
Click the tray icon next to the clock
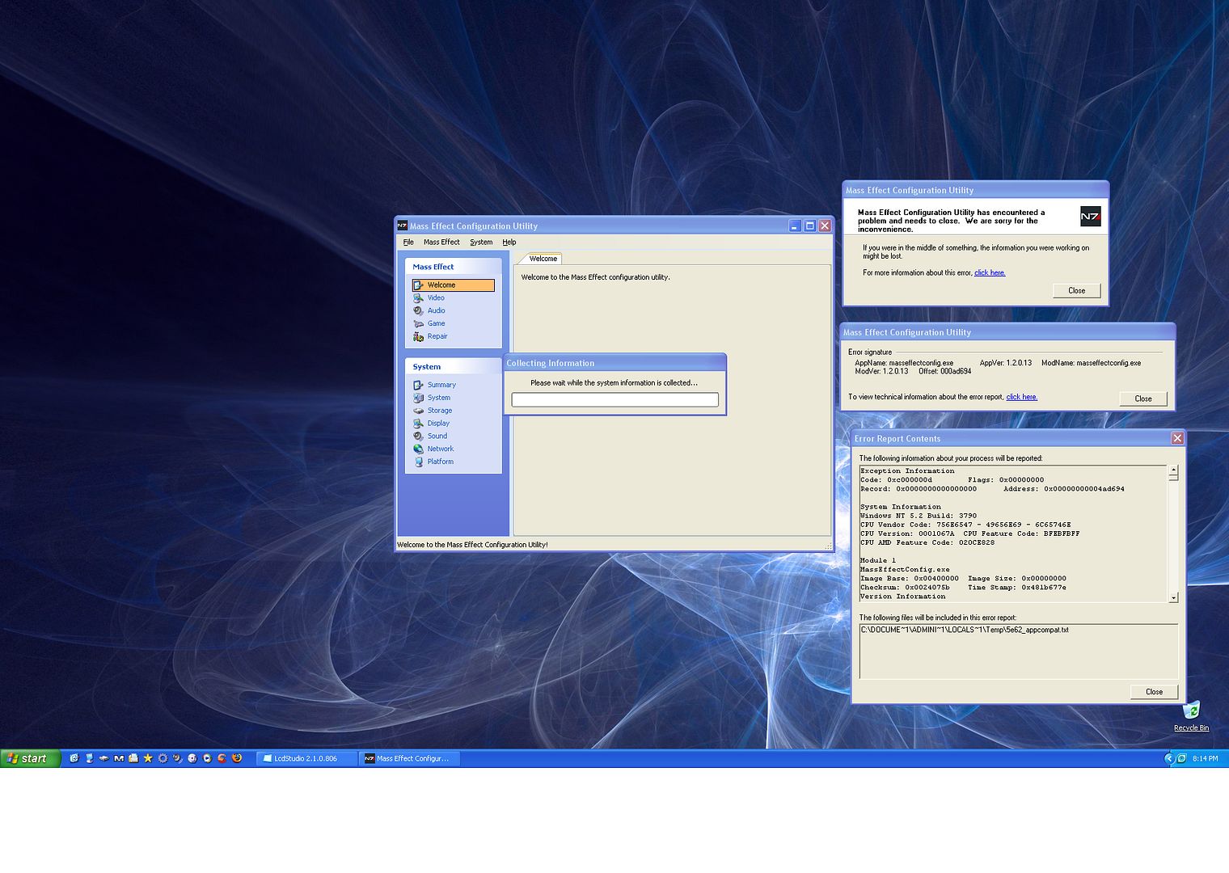1181,758
